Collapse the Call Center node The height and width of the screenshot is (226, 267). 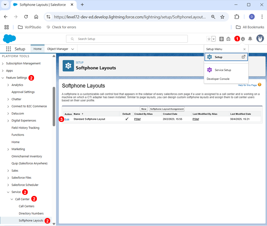tap(12, 199)
